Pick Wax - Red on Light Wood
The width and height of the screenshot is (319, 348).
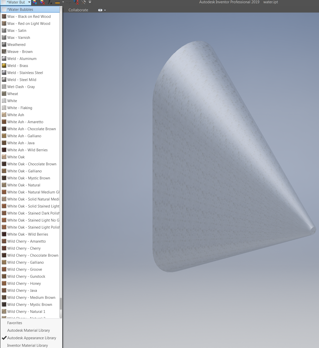30,24
